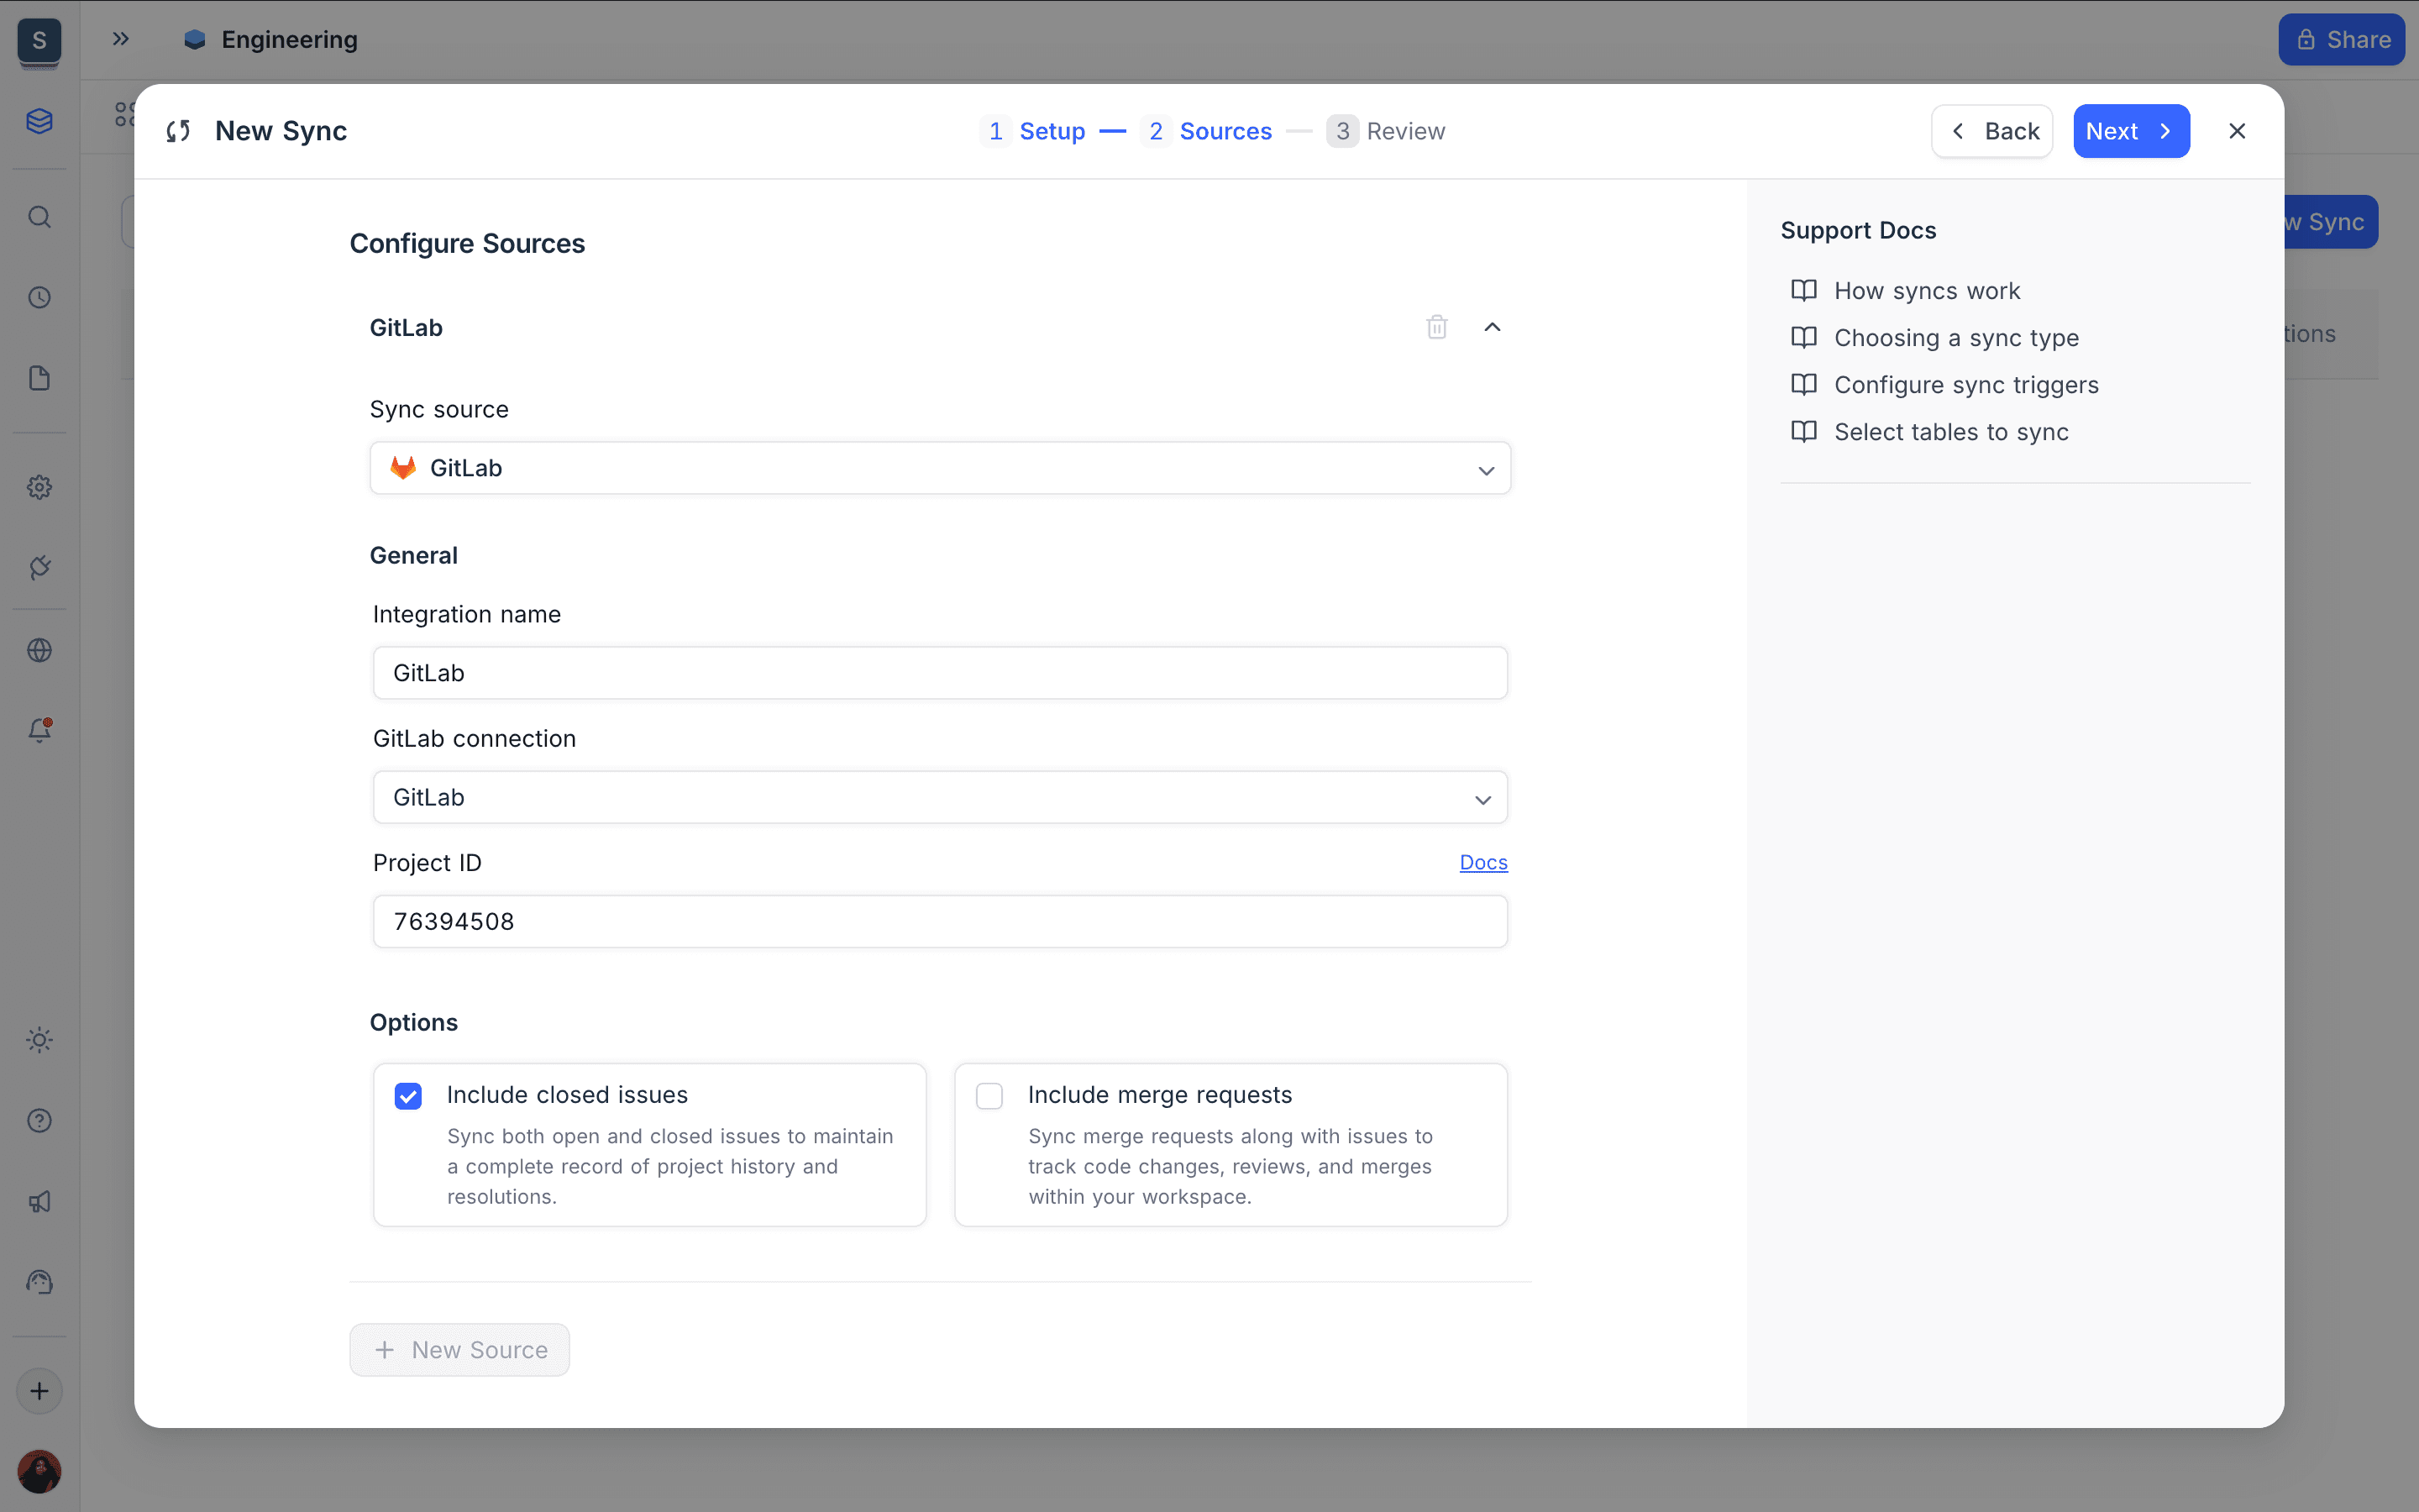Image resolution: width=2419 pixels, height=1512 pixels.
Task: Edit the Project ID field
Action: pyautogui.click(x=940, y=921)
